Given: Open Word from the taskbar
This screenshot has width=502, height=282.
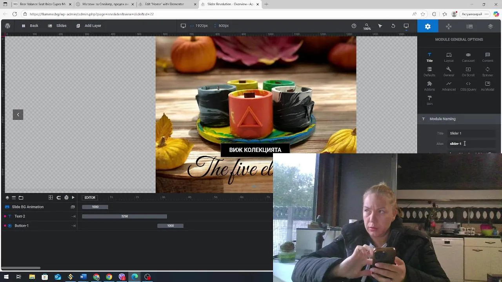Looking at the screenshot, I should pos(83,277).
